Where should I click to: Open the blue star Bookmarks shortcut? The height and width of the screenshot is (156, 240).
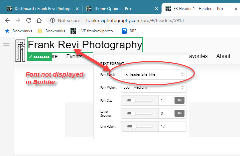click(19, 31)
